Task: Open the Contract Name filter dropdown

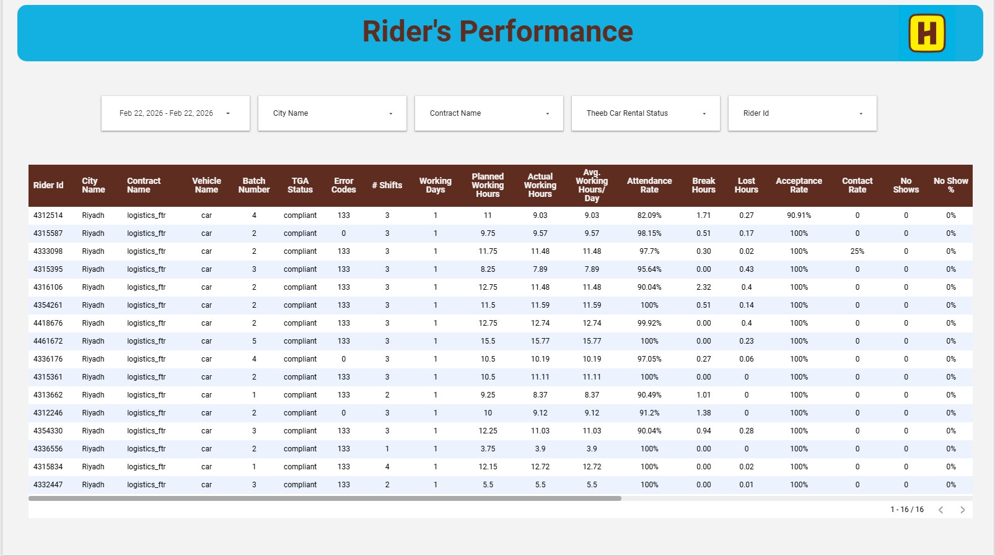Action: [489, 113]
